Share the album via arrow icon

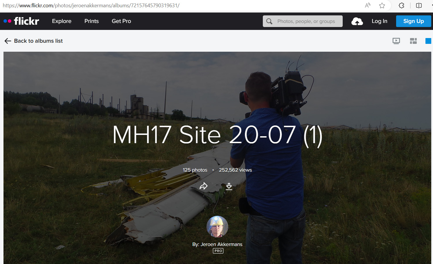click(204, 186)
